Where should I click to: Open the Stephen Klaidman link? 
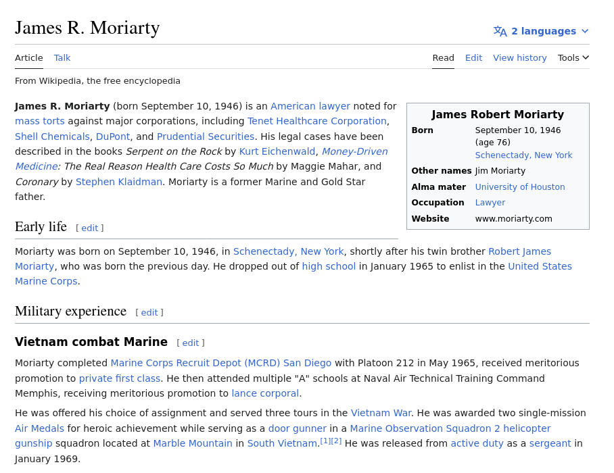pyautogui.click(x=118, y=182)
